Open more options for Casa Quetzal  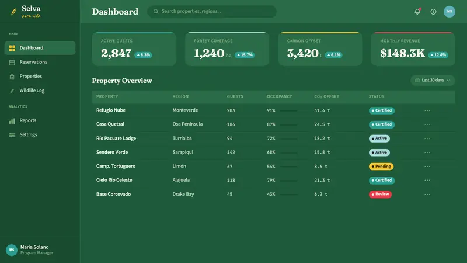[427, 124]
